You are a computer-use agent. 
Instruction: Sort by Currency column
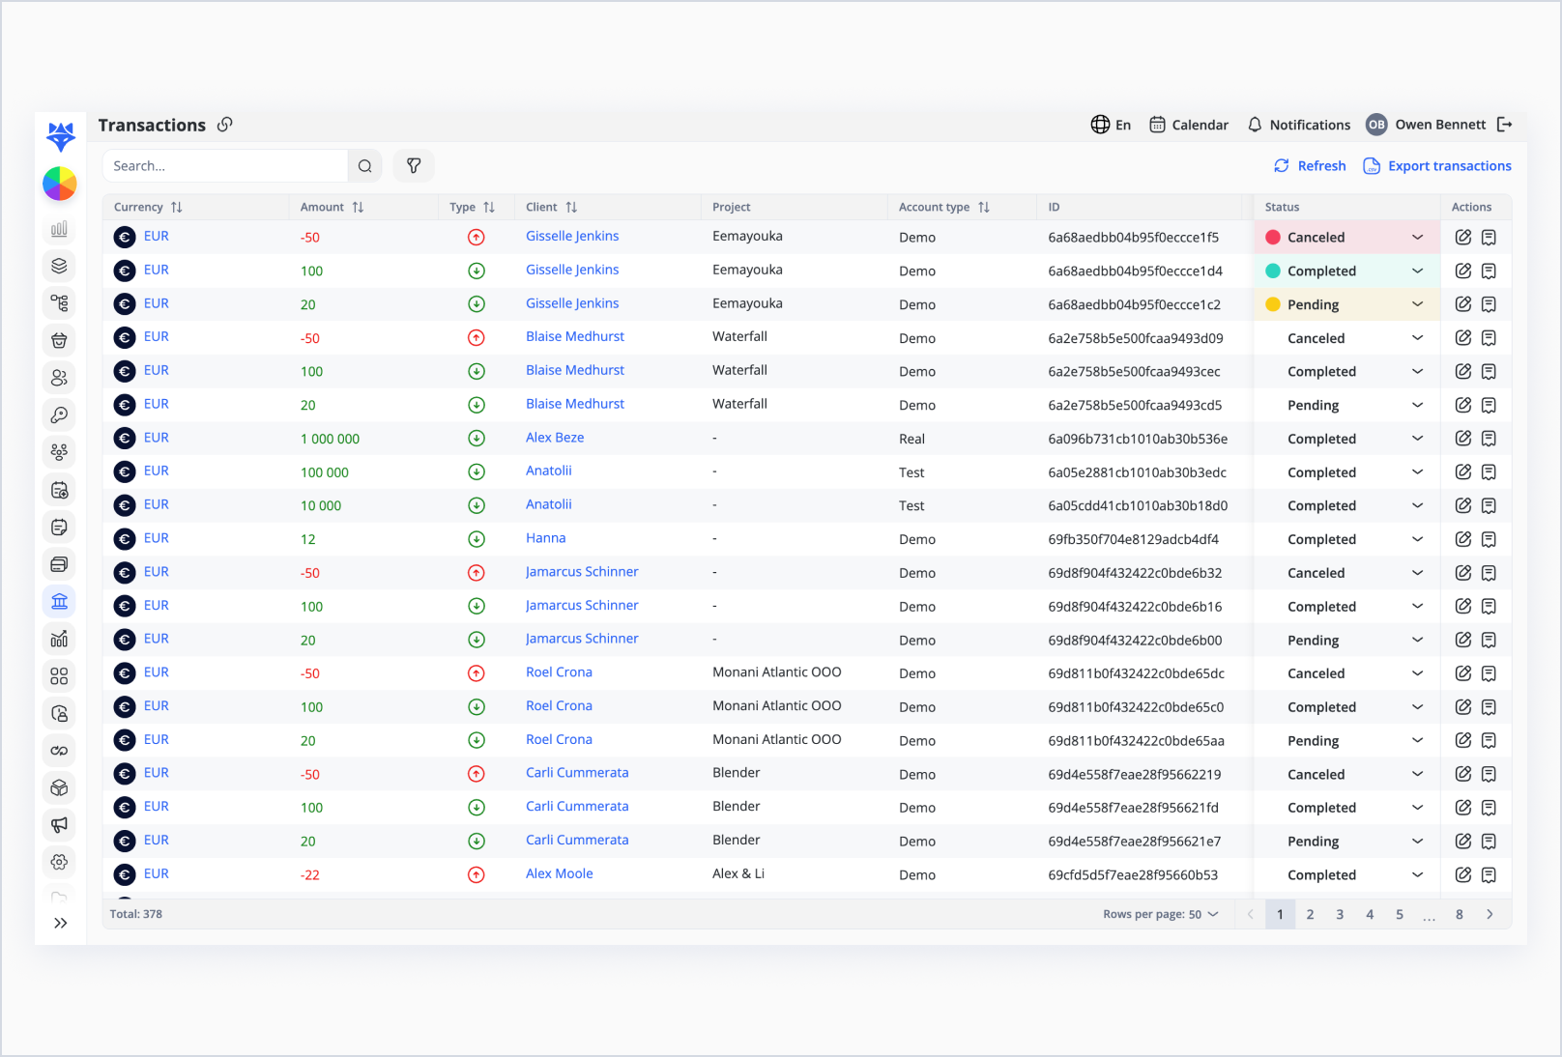176,207
